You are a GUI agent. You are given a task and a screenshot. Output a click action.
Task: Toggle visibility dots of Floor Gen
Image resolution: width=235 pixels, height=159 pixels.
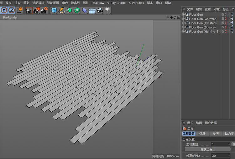226,14
